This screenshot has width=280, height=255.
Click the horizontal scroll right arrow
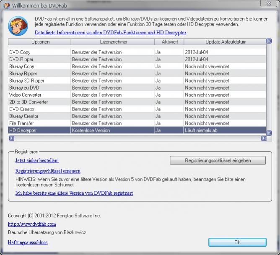click(x=264, y=138)
